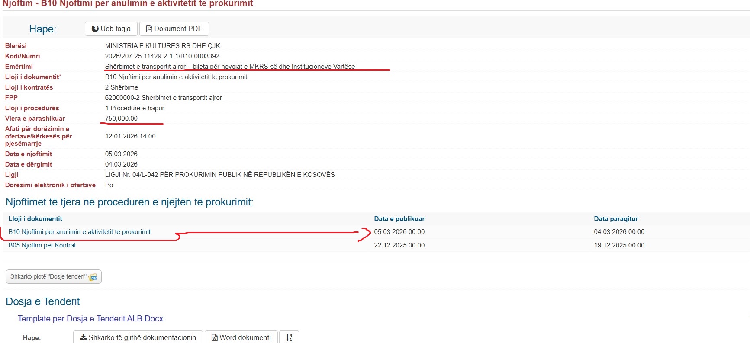Image resolution: width=750 pixels, height=343 pixels.
Task: Click the B05 publish date 22.12.2025 00:00
Action: point(399,245)
